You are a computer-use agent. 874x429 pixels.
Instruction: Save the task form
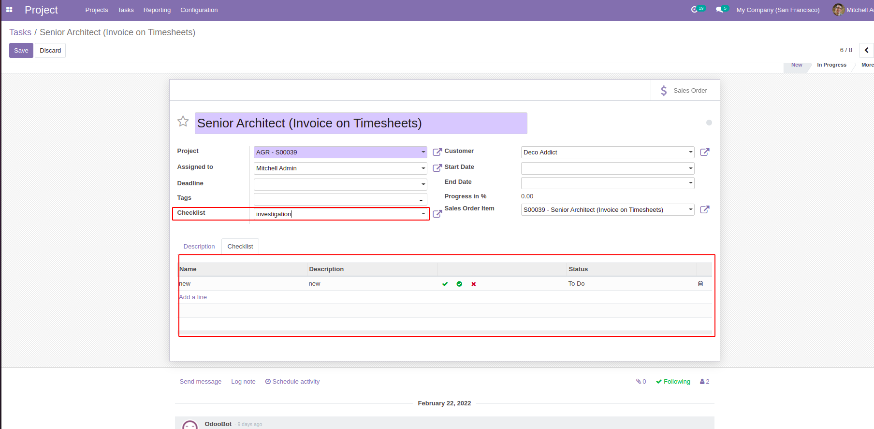click(x=21, y=51)
